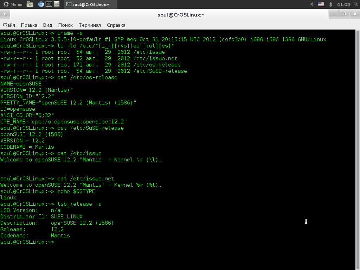Click the '3.6.5-10-default' kernel version text
Screen dimensions: 360x270
[x=76, y=39]
